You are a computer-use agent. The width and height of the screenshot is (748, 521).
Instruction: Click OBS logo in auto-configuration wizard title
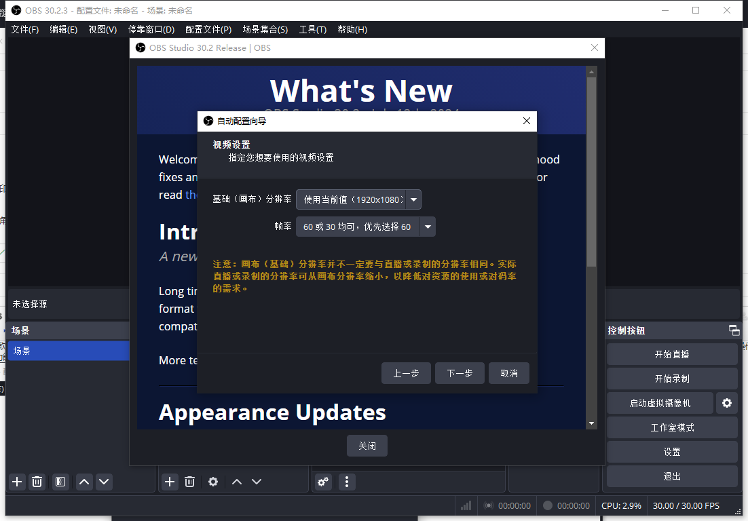point(208,121)
